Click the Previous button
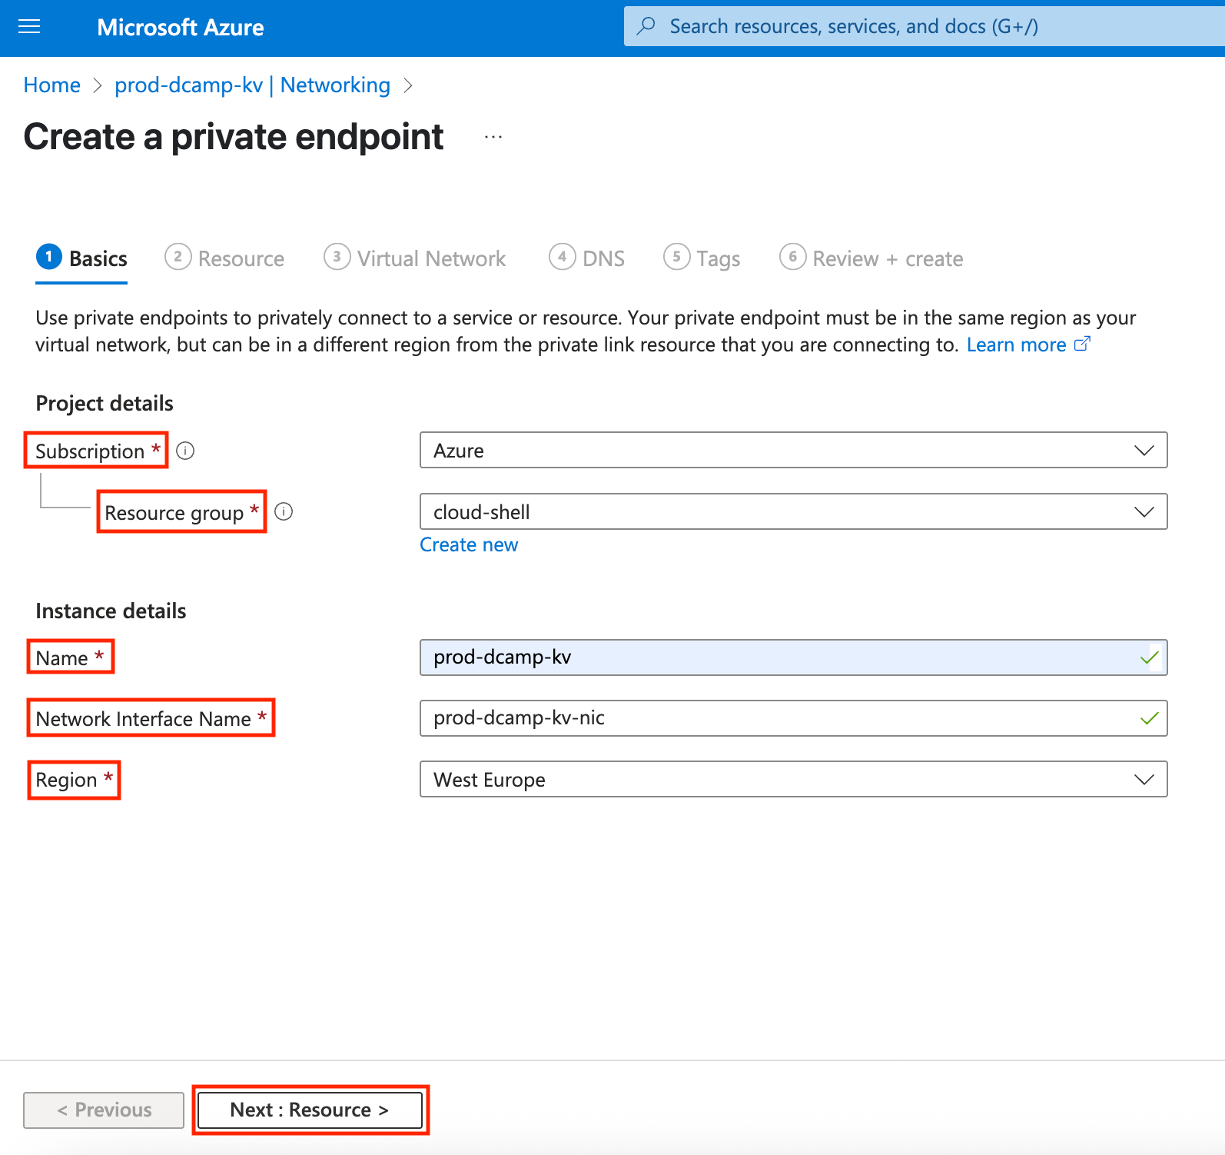The image size is (1225, 1155). [104, 1110]
